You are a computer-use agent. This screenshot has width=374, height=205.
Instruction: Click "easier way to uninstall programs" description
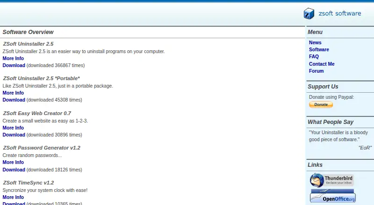coord(84,51)
